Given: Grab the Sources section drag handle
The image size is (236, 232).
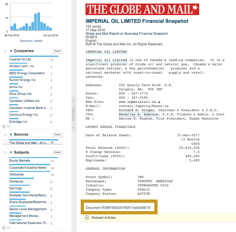Looking at the screenshot, I should [5, 135].
